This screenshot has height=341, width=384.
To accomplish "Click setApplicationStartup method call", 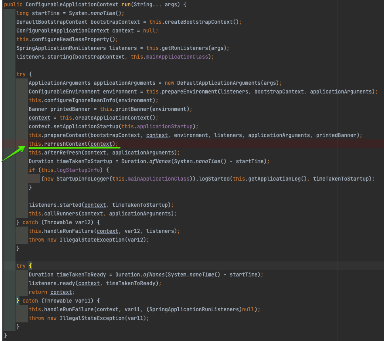I will click(86, 126).
